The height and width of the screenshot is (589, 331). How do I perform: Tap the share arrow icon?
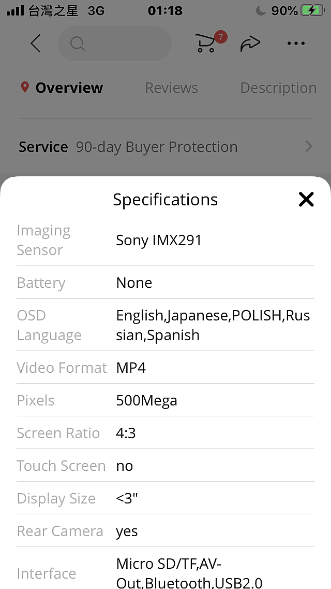(x=250, y=43)
